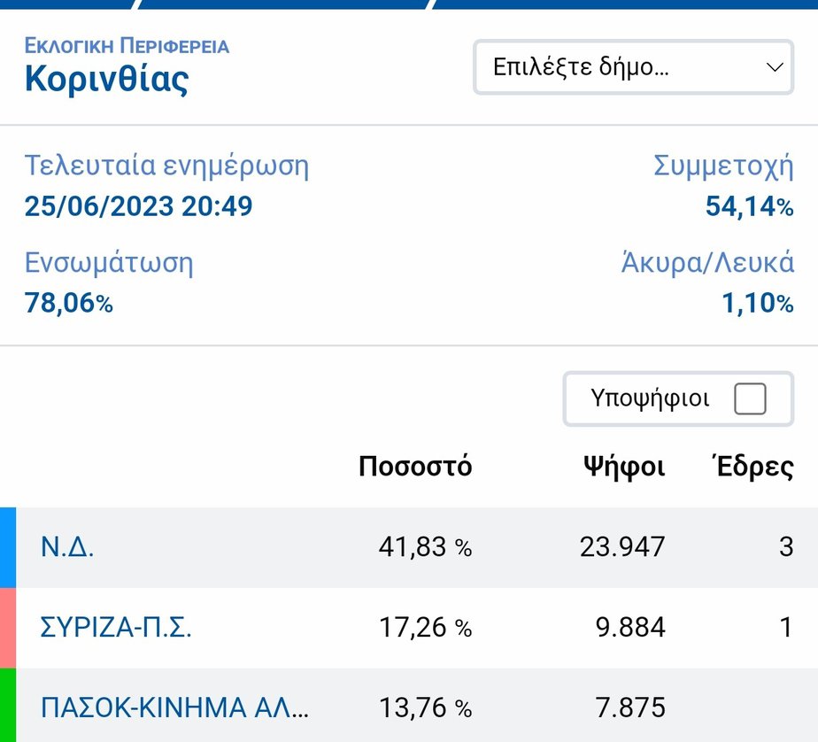This screenshot has height=742, width=818.
Task: Enable the Υποψήφιοι checkbox
Action: pyautogui.click(x=750, y=399)
